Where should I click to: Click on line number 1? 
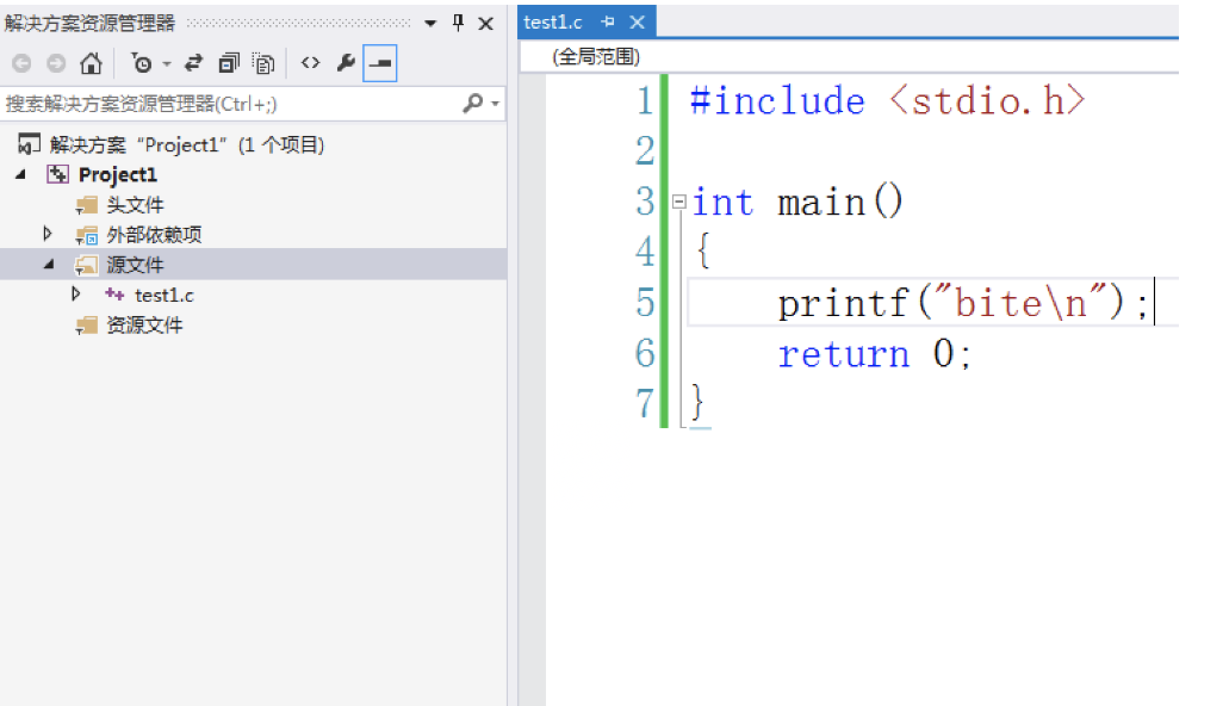(x=644, y=100)
